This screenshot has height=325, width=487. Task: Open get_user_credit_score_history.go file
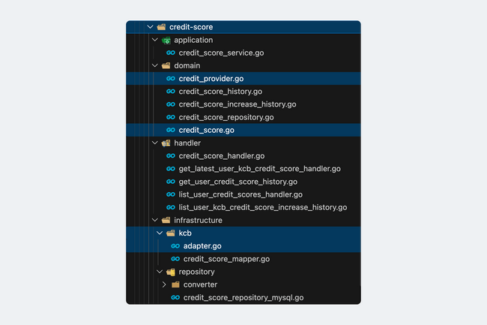238,182
